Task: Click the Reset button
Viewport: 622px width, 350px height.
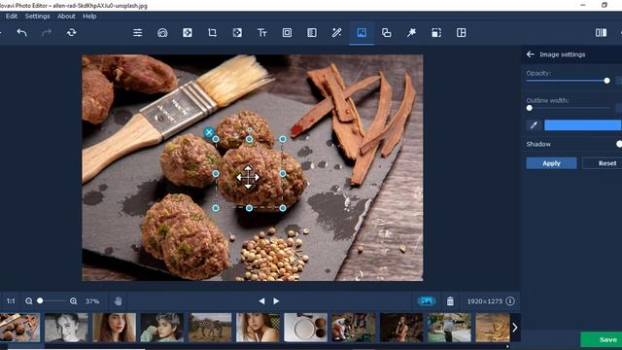Action: coord(603,163)
